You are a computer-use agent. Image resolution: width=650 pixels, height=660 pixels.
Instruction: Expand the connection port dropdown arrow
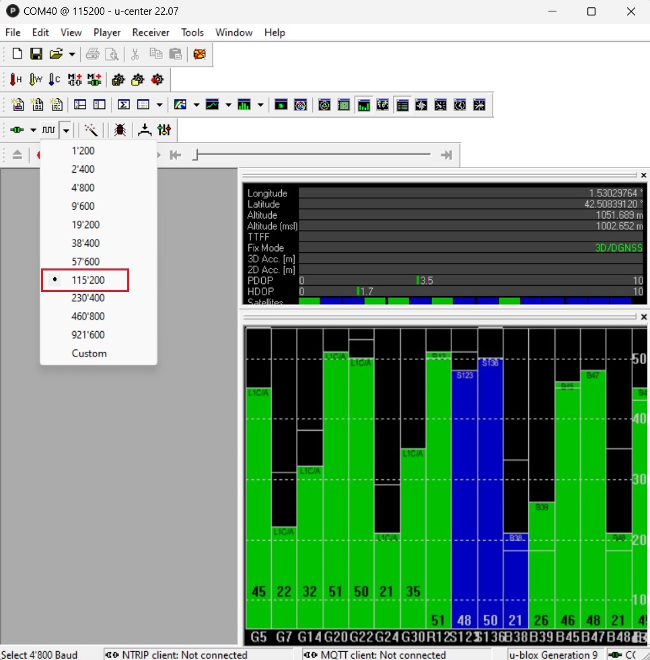33,130
